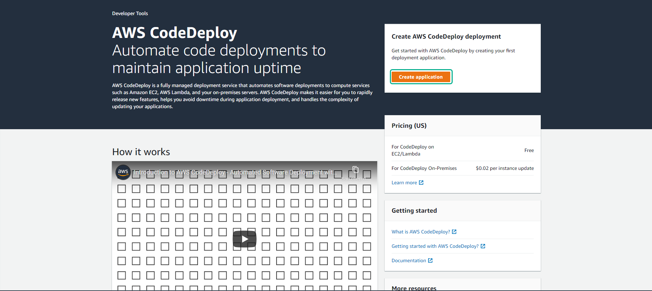Click the Developer Tools breadcrumb text
Viewport: 652px width, 291px height.
pyautogui.click(x=130, y=13)
